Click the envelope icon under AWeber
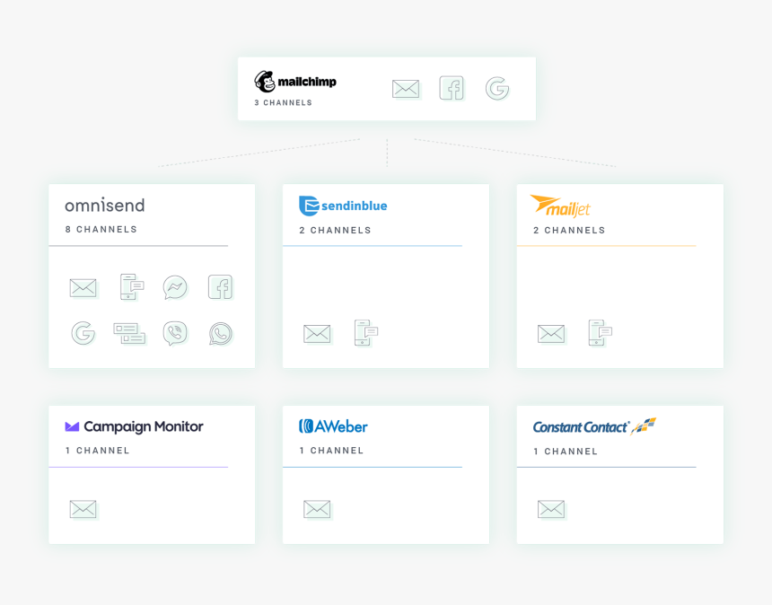 (x=317, y=510)
